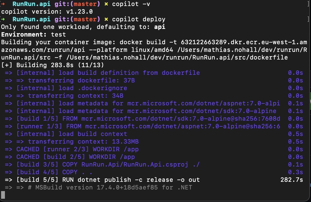
Task: Click the 282.7s duration of build 5/5
Action: [x=292, y=180]
